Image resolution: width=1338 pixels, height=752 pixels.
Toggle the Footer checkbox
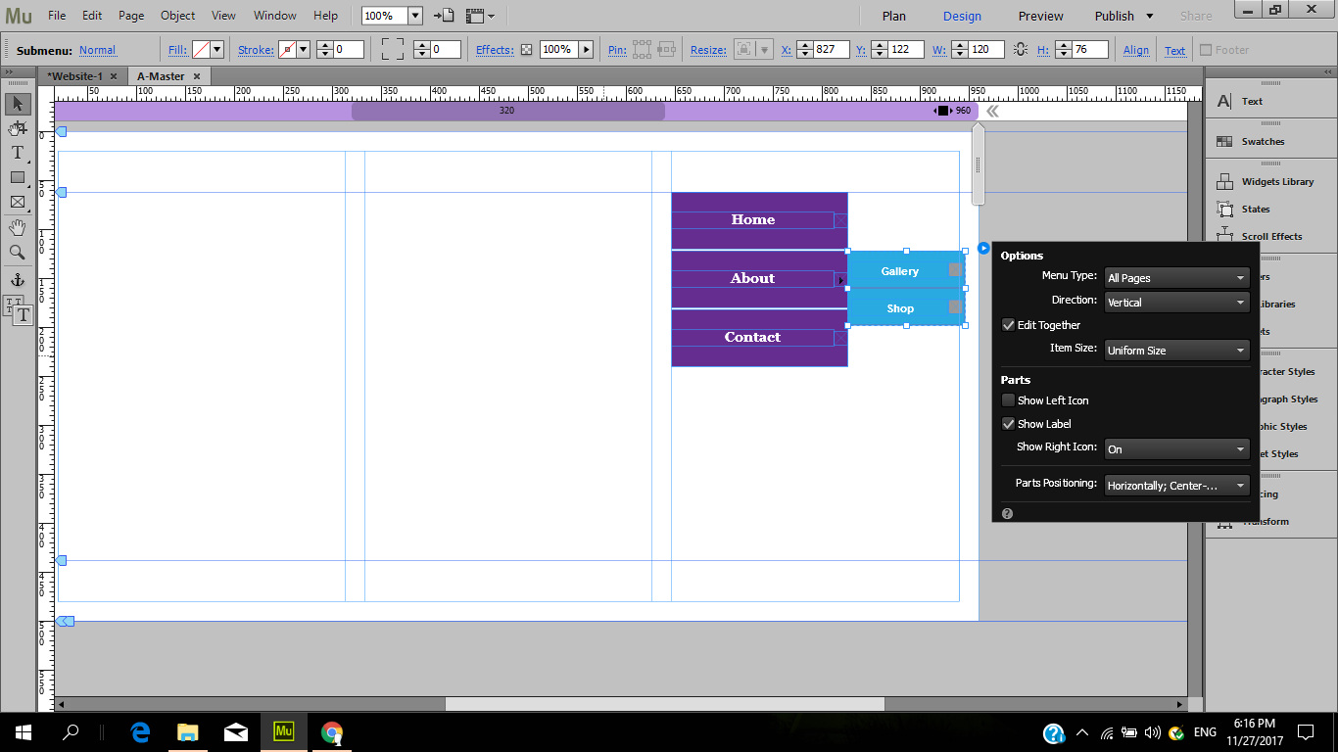1206,50
